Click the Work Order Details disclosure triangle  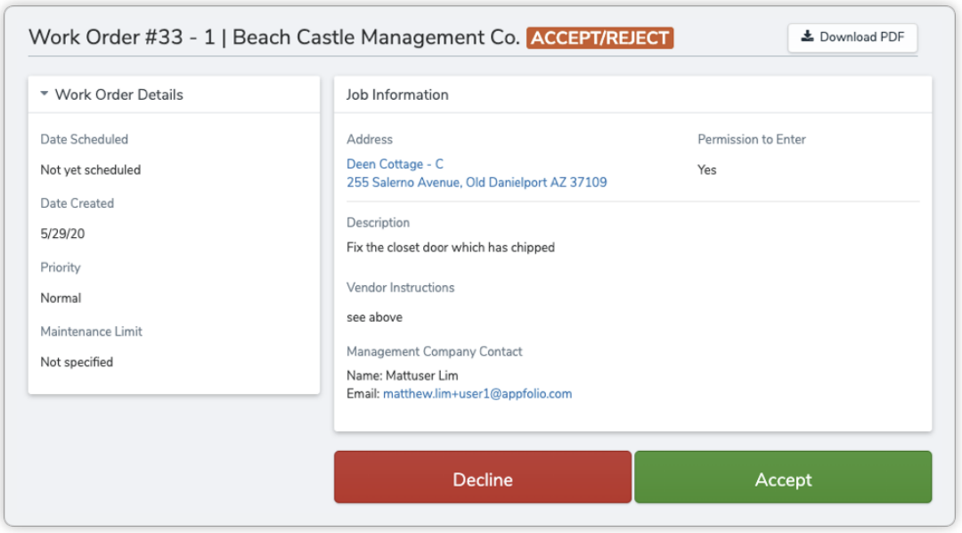(43, 93)
